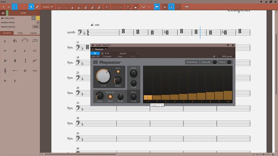
Task: Insert the sforzando dynamic symbol
Action: point(15,51)
